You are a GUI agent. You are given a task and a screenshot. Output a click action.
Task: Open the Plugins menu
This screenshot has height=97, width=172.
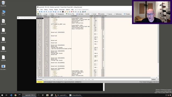click(x=56, y=10)
